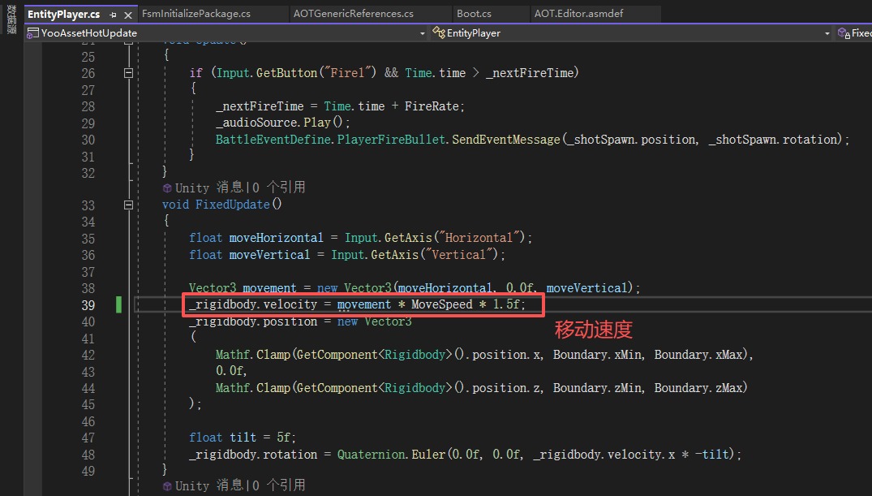Click 'Euler' on line 48
The image size is (872, 496).
(x=428, y=455)
